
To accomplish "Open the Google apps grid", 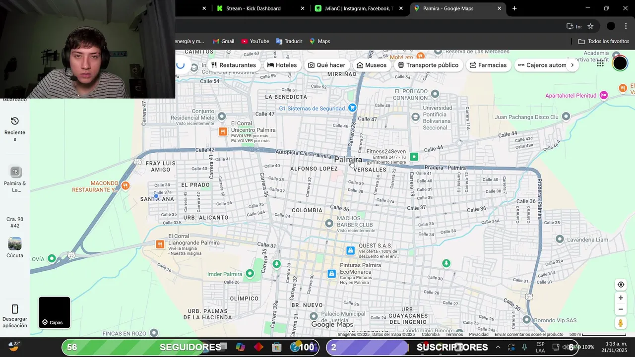I will click(x=600, y=63).
